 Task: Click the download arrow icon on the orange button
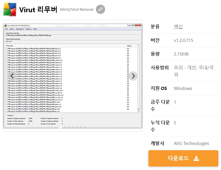(x=196, y=158)
